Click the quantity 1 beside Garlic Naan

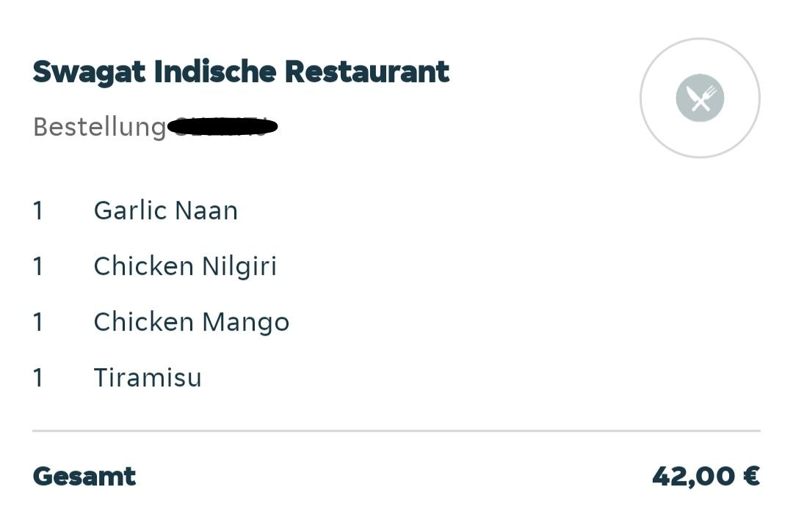point(38,210)
